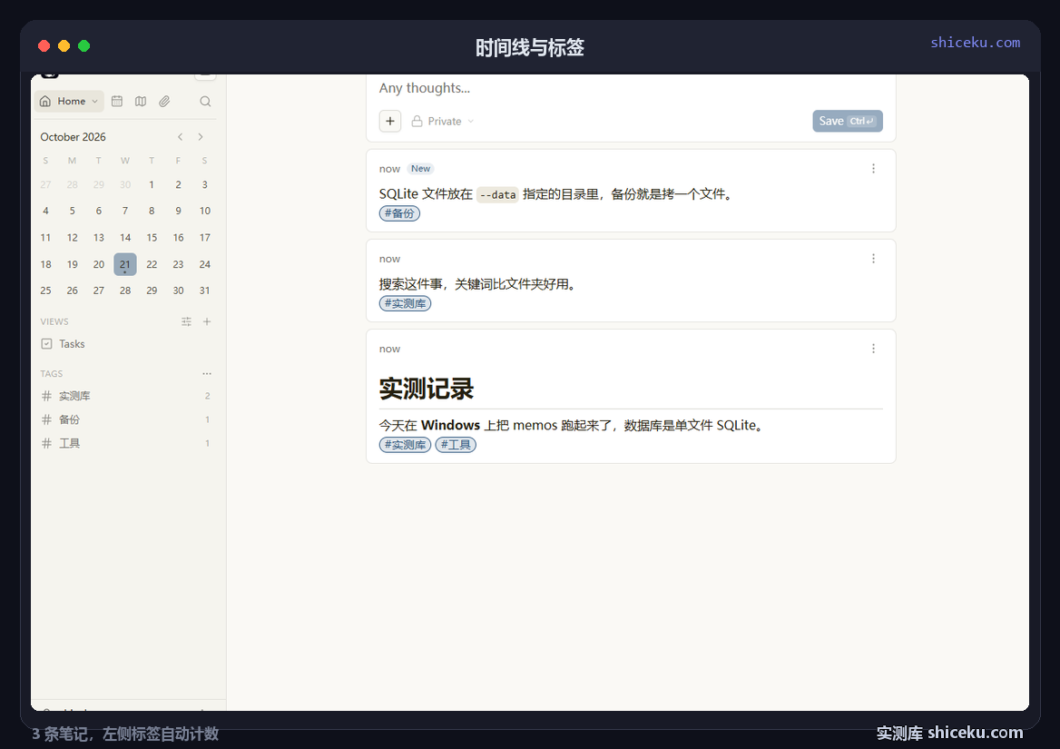Select October 1 in calendar

pyautogui.click(x=152, y=184)
